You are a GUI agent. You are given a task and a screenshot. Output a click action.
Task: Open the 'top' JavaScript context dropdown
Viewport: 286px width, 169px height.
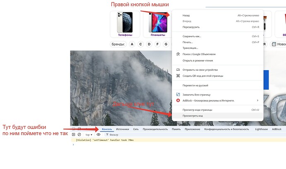tap(89, 135)
